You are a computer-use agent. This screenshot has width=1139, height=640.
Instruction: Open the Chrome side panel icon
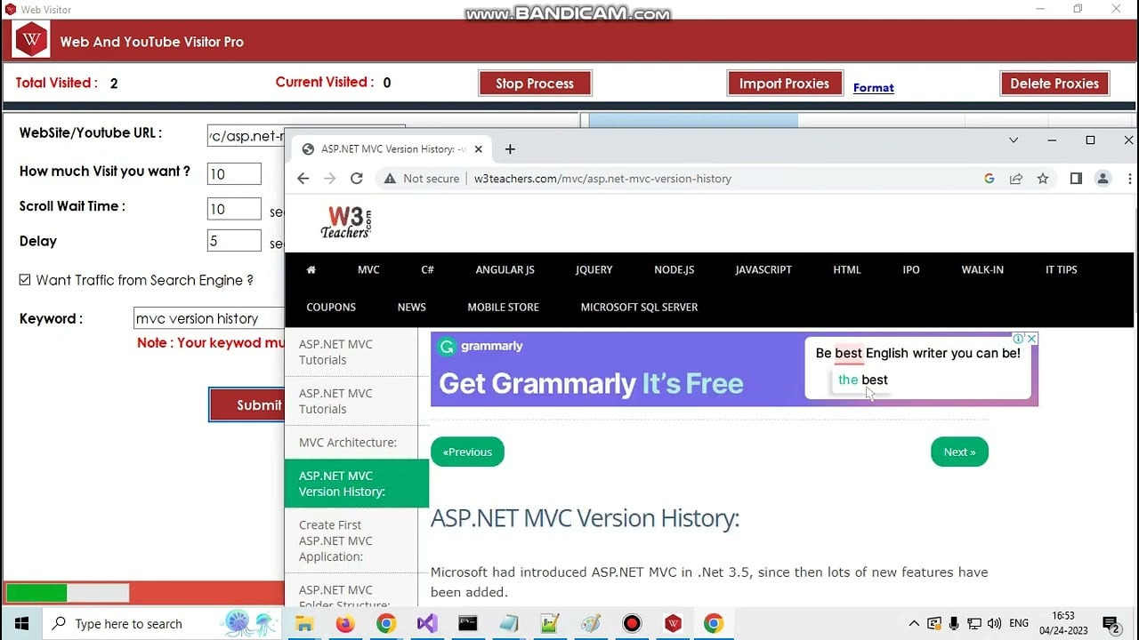click(1076, 179)
